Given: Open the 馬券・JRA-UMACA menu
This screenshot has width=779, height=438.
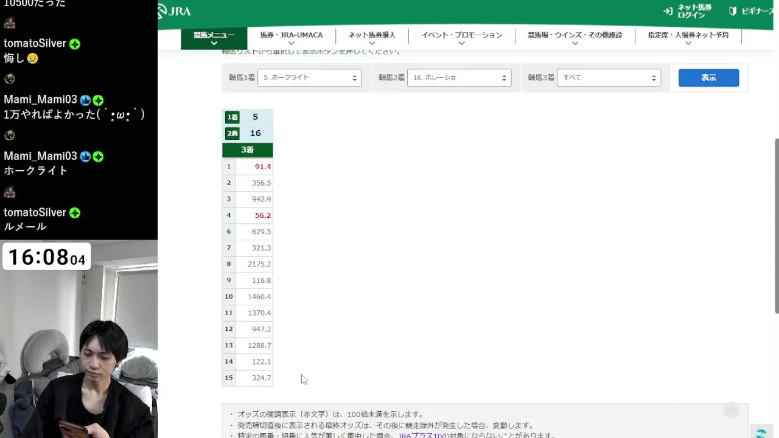Looking at the screenshot, I should [291, 38].
